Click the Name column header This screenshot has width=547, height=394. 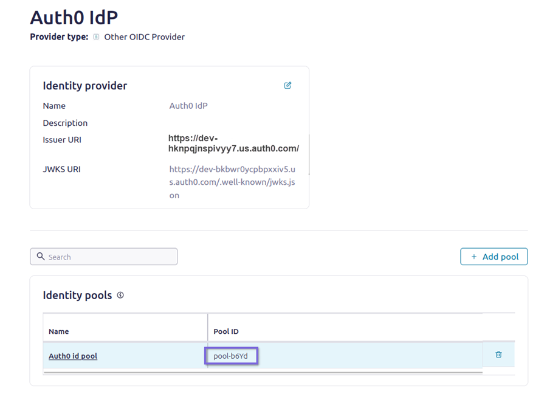59,331
